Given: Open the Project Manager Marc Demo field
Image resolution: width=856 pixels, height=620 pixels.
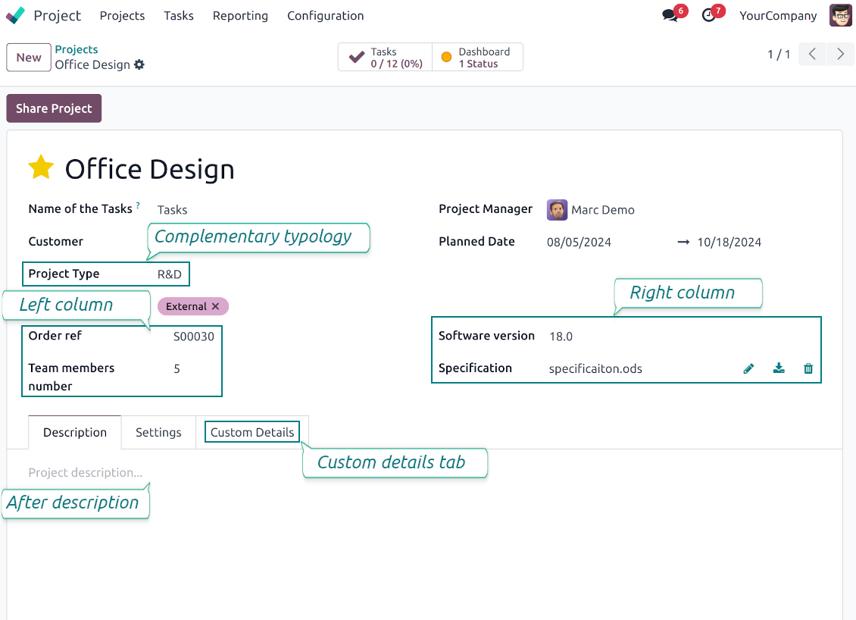Looking at the screenshot, I should pos(603,210).
